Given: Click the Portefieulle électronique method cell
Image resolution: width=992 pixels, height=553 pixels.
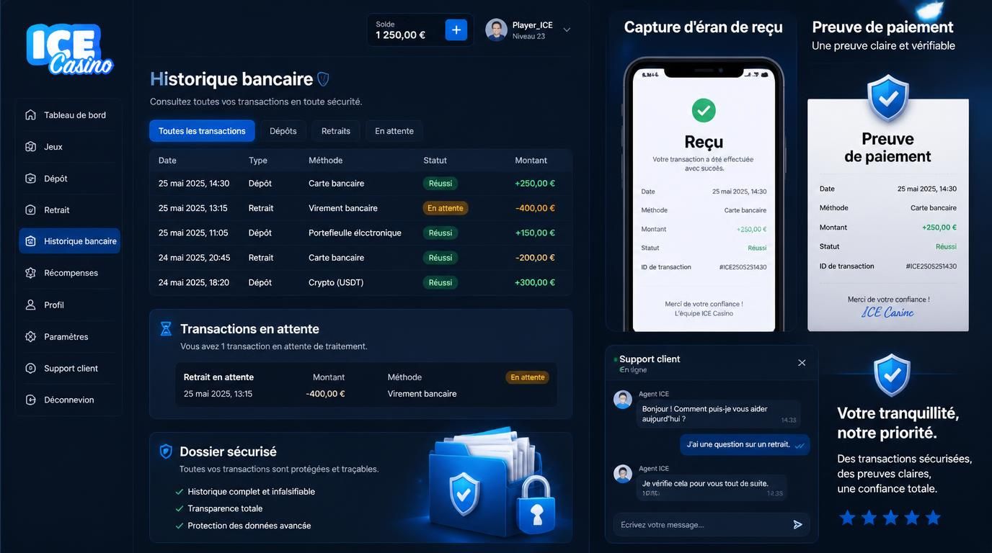Looking at the screenshot, I should pos(355,233).
